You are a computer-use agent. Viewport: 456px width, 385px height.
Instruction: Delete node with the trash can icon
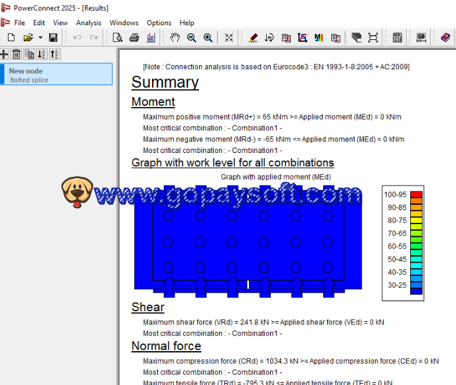17,54
